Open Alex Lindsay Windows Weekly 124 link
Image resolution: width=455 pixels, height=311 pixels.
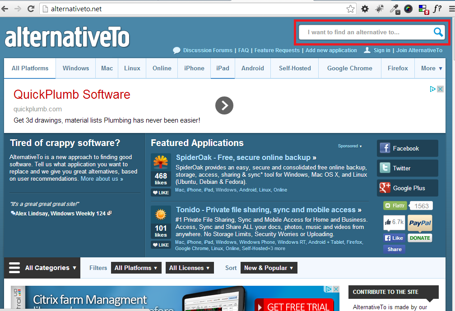[x=61, y=214]
